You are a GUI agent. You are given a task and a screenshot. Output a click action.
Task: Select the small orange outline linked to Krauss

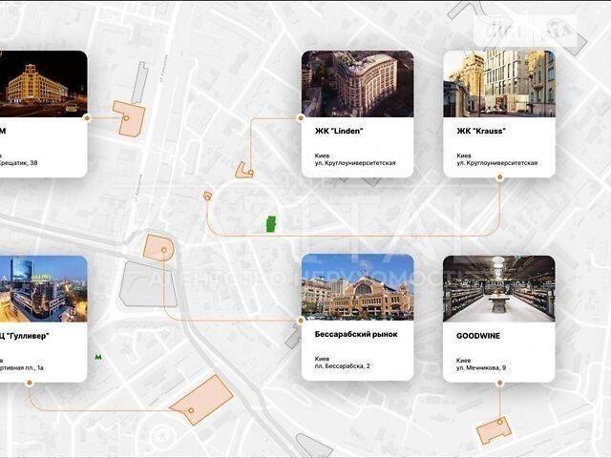(x=208, y=196)
